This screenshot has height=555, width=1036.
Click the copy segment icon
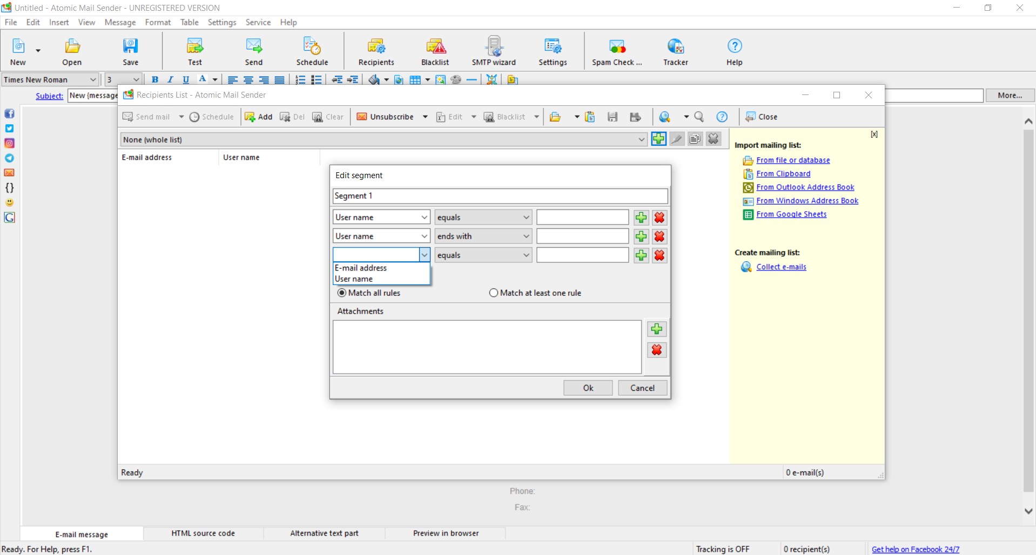click(x=695, y=139)
